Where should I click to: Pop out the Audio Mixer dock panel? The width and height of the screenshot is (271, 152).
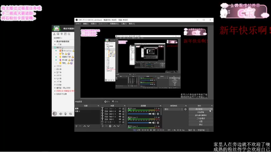click(160, 106)
